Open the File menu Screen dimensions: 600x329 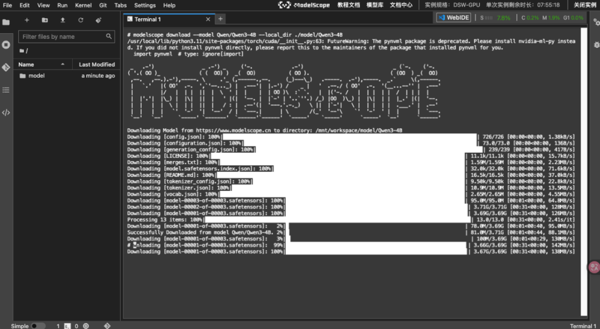[x=7, y=6]
